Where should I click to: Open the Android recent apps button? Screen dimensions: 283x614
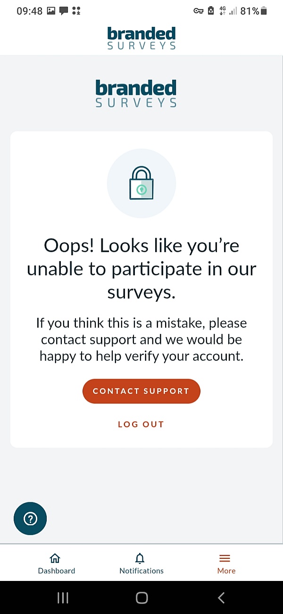[x=63, y=598]
